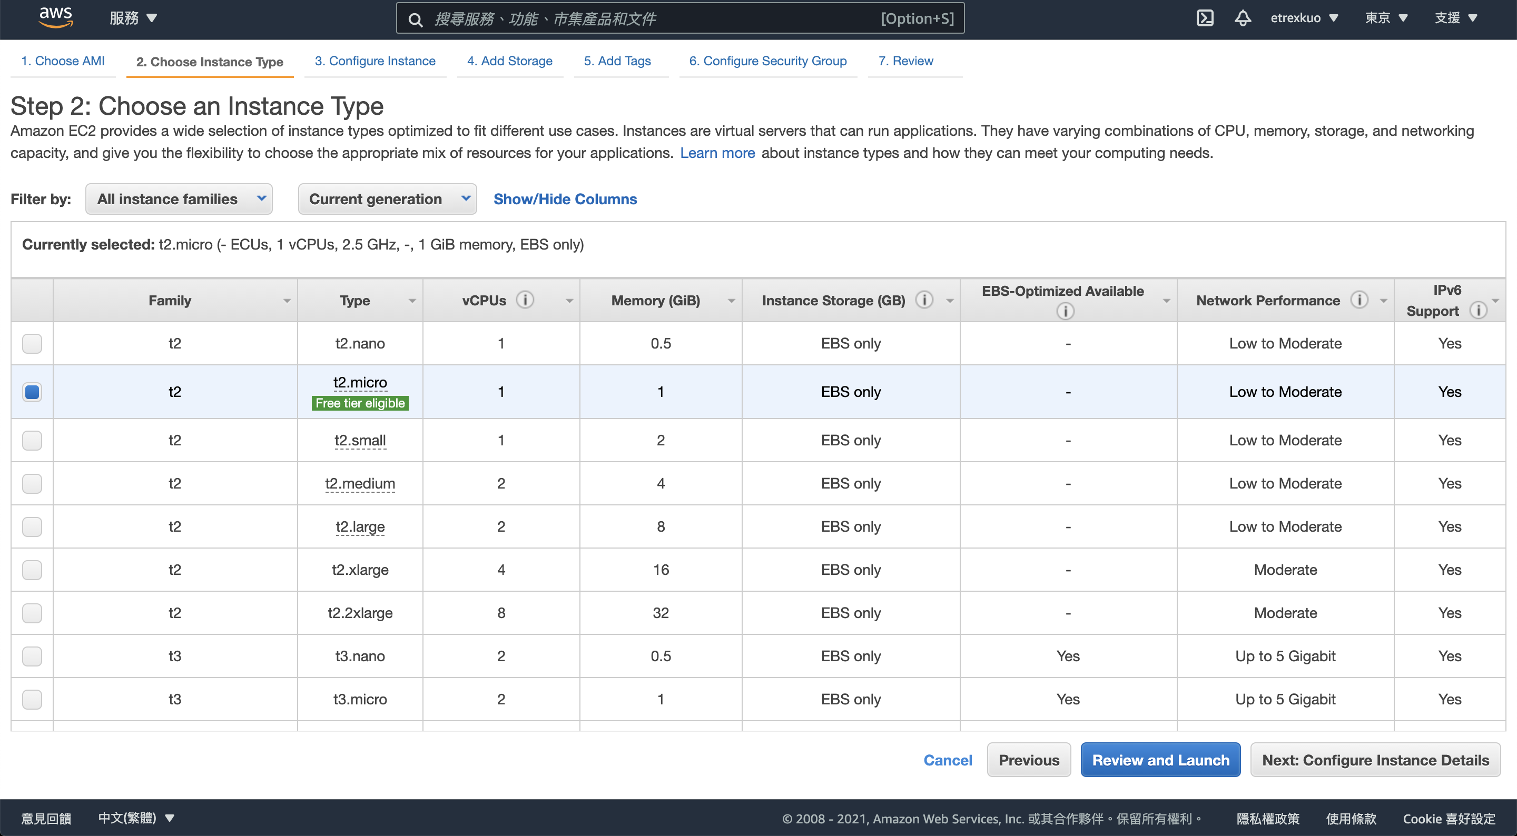Image resolution: width=1517 pixels, height=836 pixels.
Task: Open the Current generation filter dropdown
Action: tap(387, 199)
